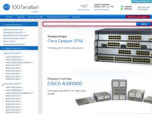Click the stogigabit Skype contact text
Image resolution: width=152 pixels, height=114 pixels.
[128, 7]
